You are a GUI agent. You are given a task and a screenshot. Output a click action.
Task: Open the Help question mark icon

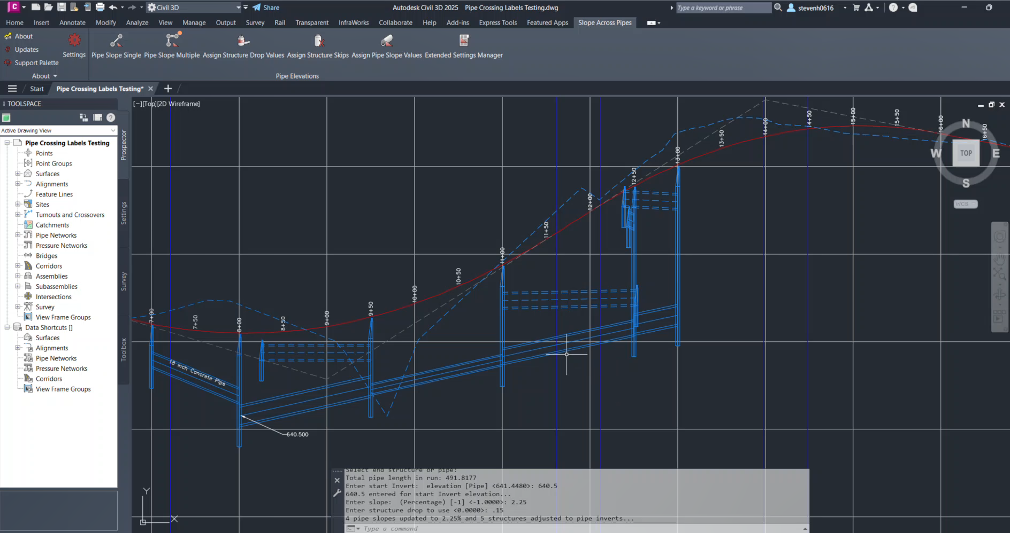click(893, 7)
